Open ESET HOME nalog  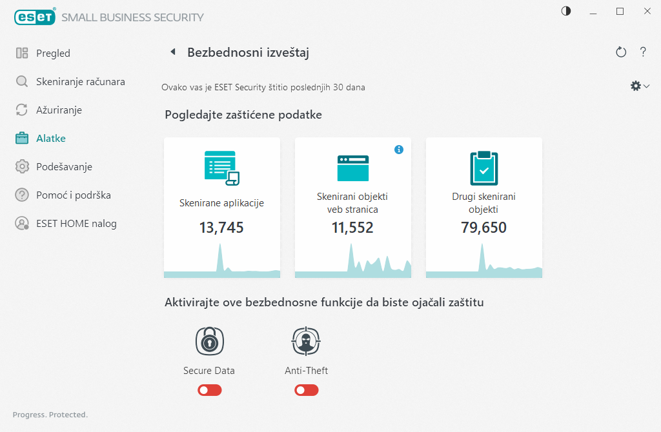click(x=76, y=224)
